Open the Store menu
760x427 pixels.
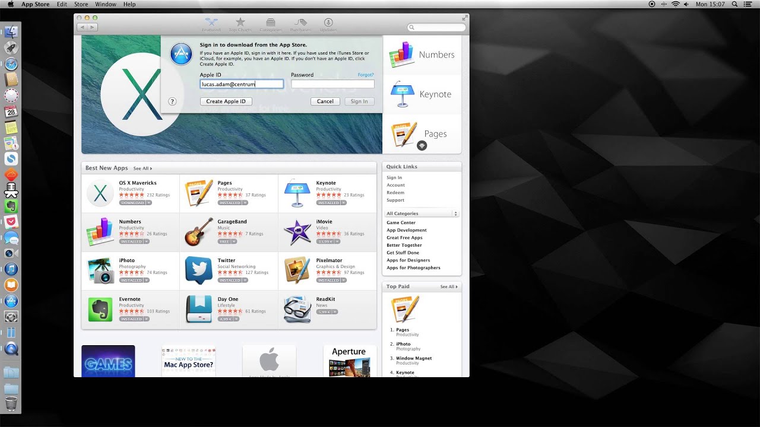point(81,4)
